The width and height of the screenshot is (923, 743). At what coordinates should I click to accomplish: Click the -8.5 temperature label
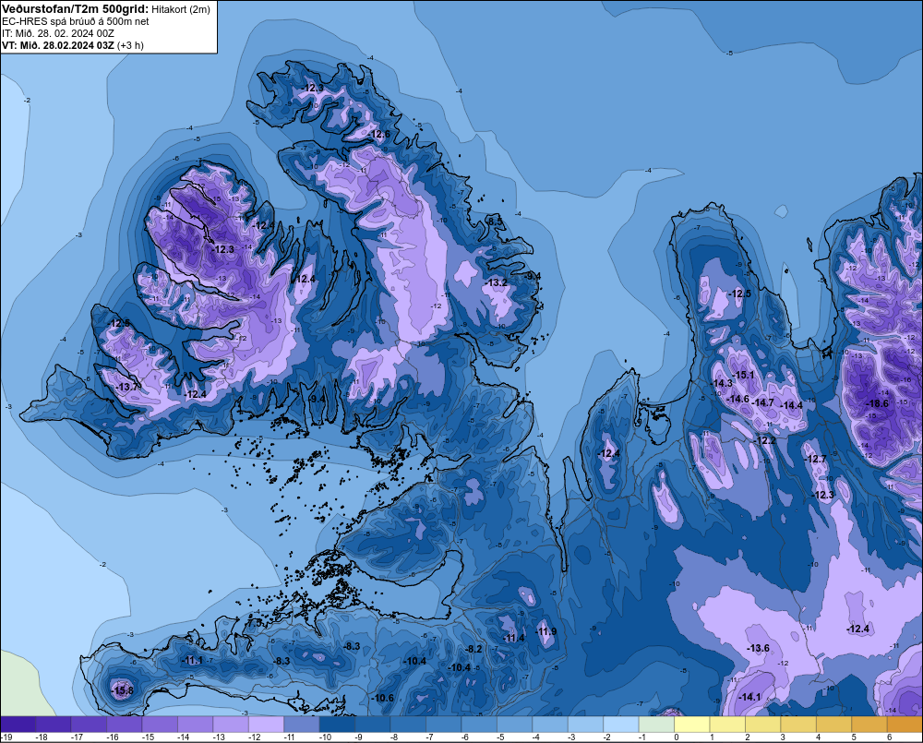[x=495, y=222]
